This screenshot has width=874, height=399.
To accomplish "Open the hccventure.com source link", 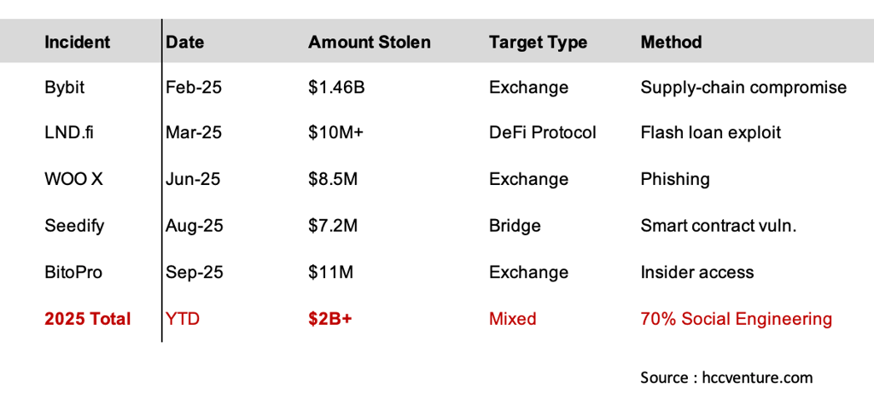I will click(753, 377).
